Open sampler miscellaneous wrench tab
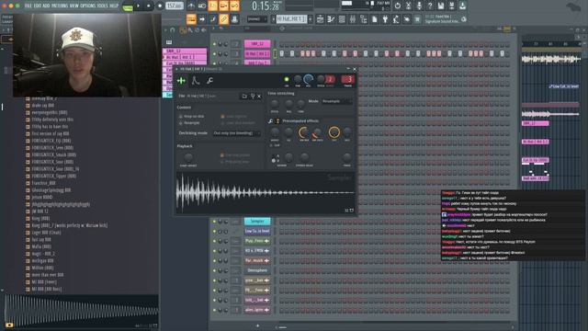The width and height of the screenshot is (588, 331). 209,80
